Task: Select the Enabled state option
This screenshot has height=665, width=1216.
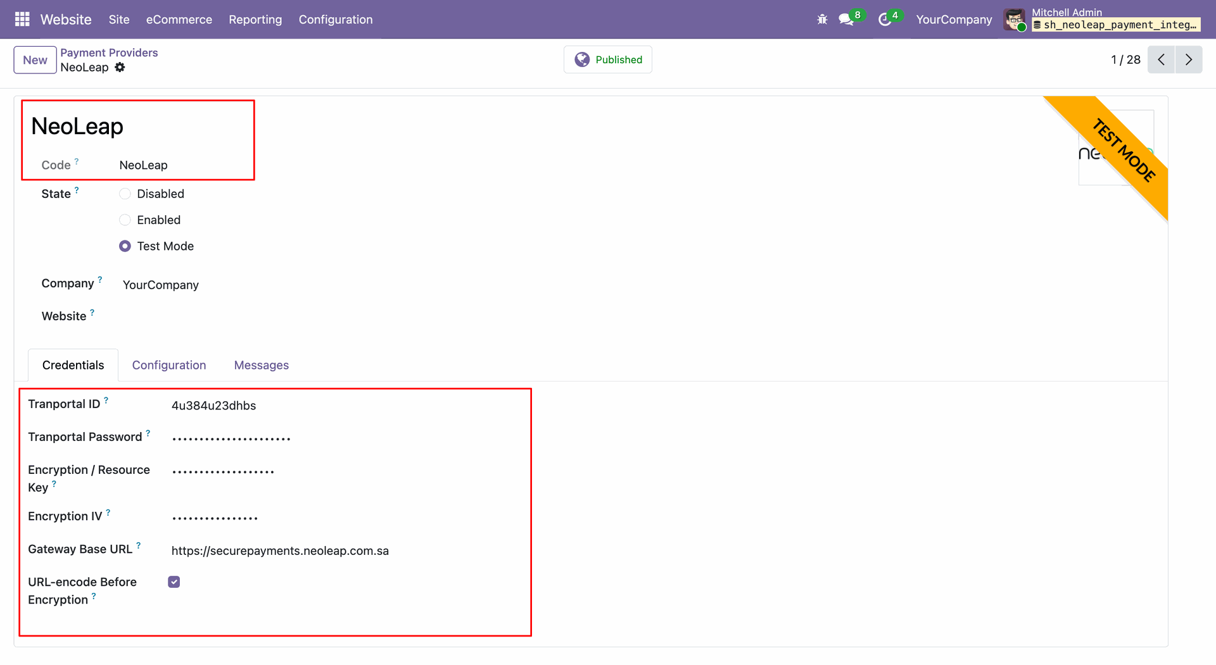Action: (125, 220)
